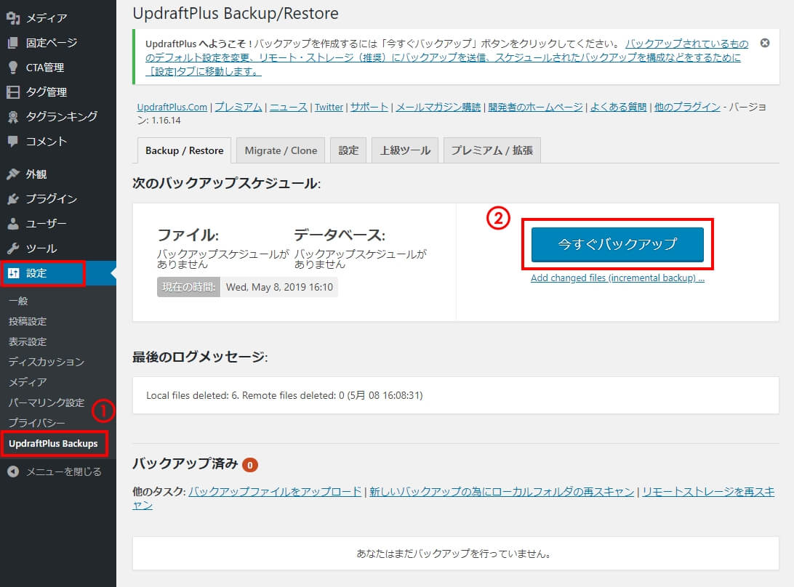Click the 固定ページ pages icon

coord(13,43)
